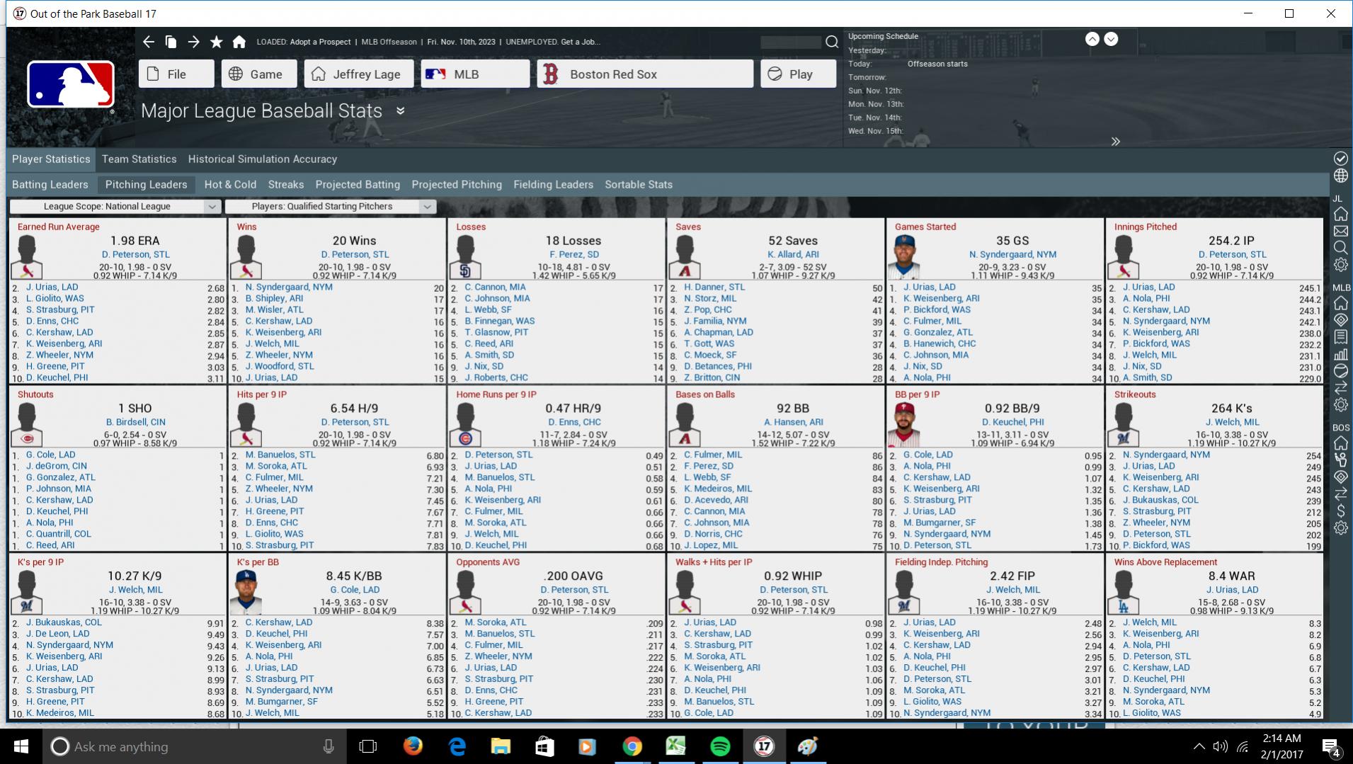Switch to the Team Statistics tab
This screenshot has width=1353, height=764.
pos(139,159)
